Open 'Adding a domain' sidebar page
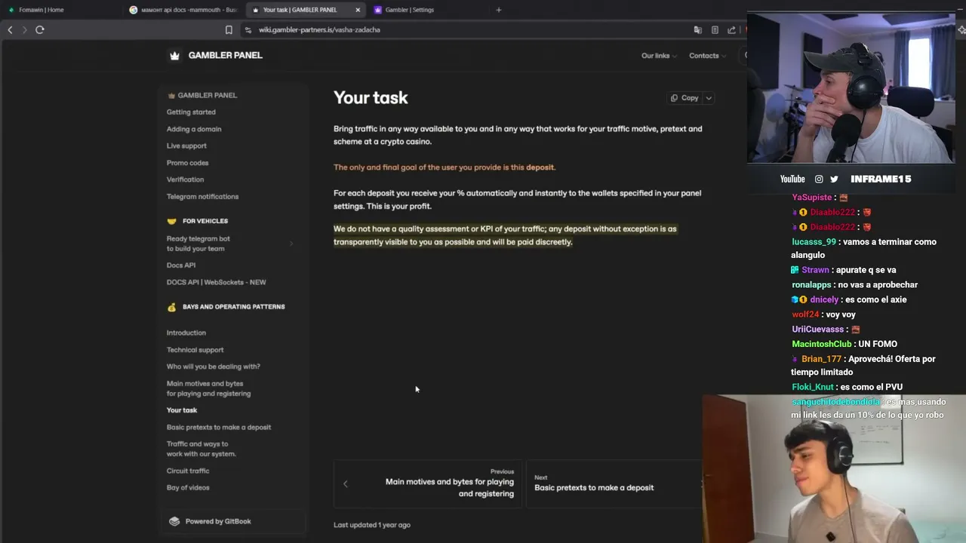This screenshot has height=543, width=966. 194,129
